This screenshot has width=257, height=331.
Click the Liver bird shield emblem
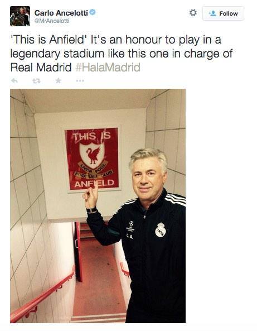pyautogui.click(x=92, y=156)
